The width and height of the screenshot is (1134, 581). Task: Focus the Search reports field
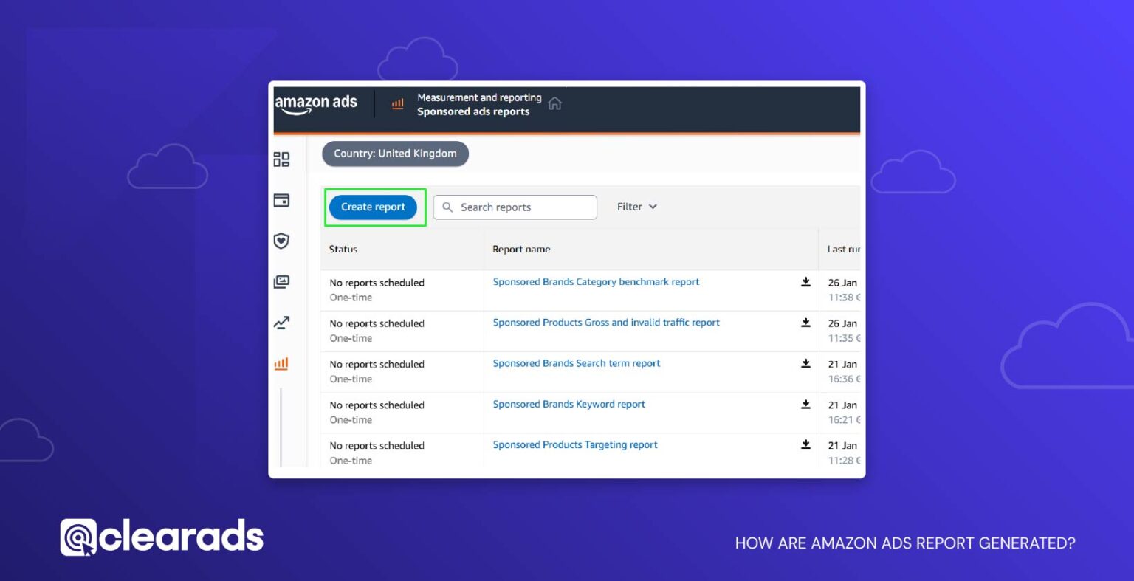click(x=515, y=207)
